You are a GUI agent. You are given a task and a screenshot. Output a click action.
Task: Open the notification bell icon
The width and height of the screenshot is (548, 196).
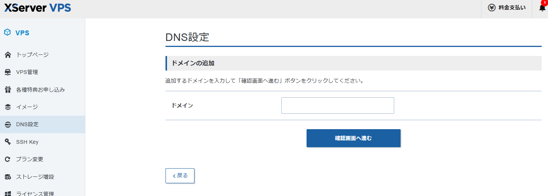(x=542, y=8)
